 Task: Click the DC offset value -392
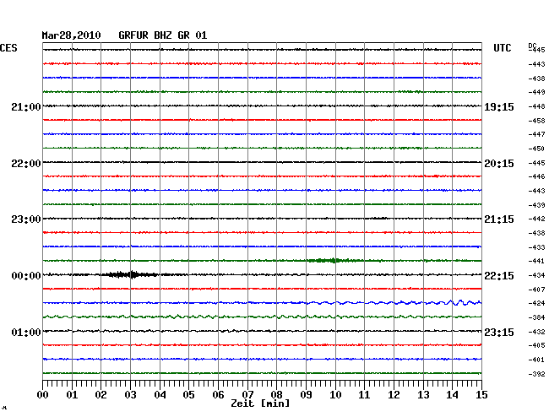coord(536,374)
